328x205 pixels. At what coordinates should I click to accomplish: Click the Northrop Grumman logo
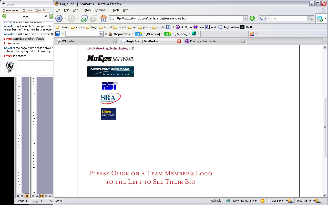pyautogui.click(x=110, y=71)
